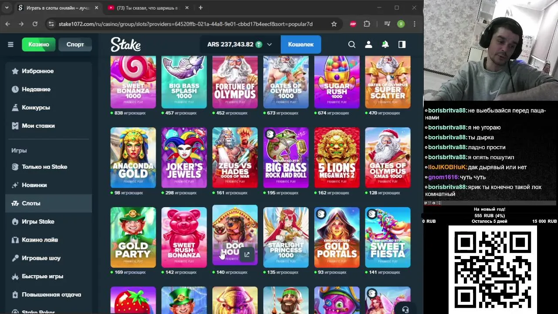Click the bookmark star in address bar
The width and height of the screenshot is (558, 314).
(334, 24)
